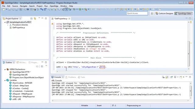Select the Console tab

[x=57, y=77]
